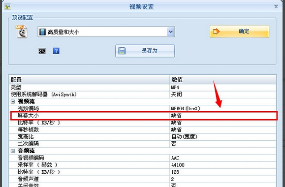Click the film strip icon in preset box
Viewport: 285px width, 187px height.
(42, 32)
